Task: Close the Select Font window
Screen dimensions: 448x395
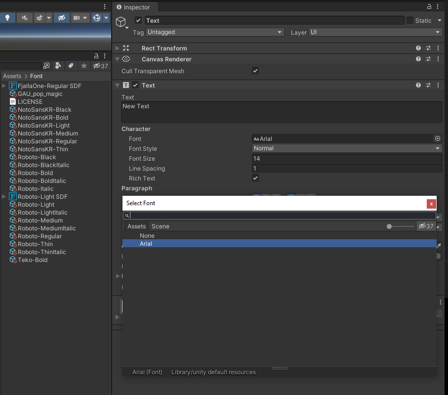Action: (431, 203)
